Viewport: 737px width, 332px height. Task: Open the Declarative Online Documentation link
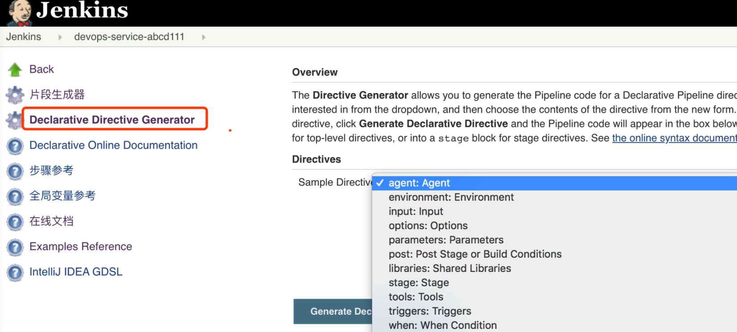[x=113, y=145]
